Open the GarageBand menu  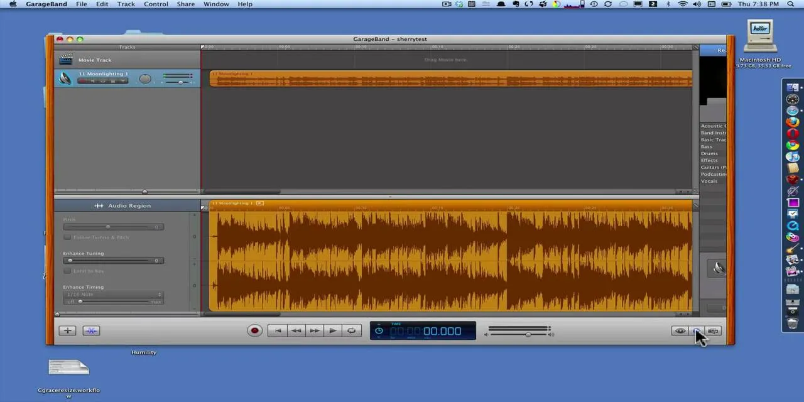click(x=46, y=4)
